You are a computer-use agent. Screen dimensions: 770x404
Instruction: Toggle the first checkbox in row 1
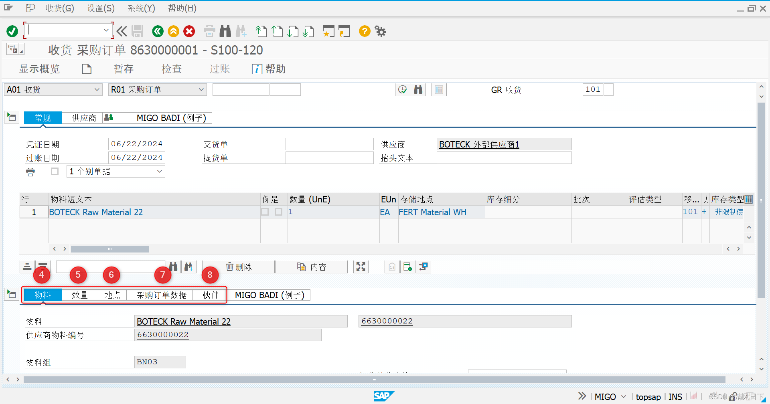pyautogui.click(x=265, y=212)
